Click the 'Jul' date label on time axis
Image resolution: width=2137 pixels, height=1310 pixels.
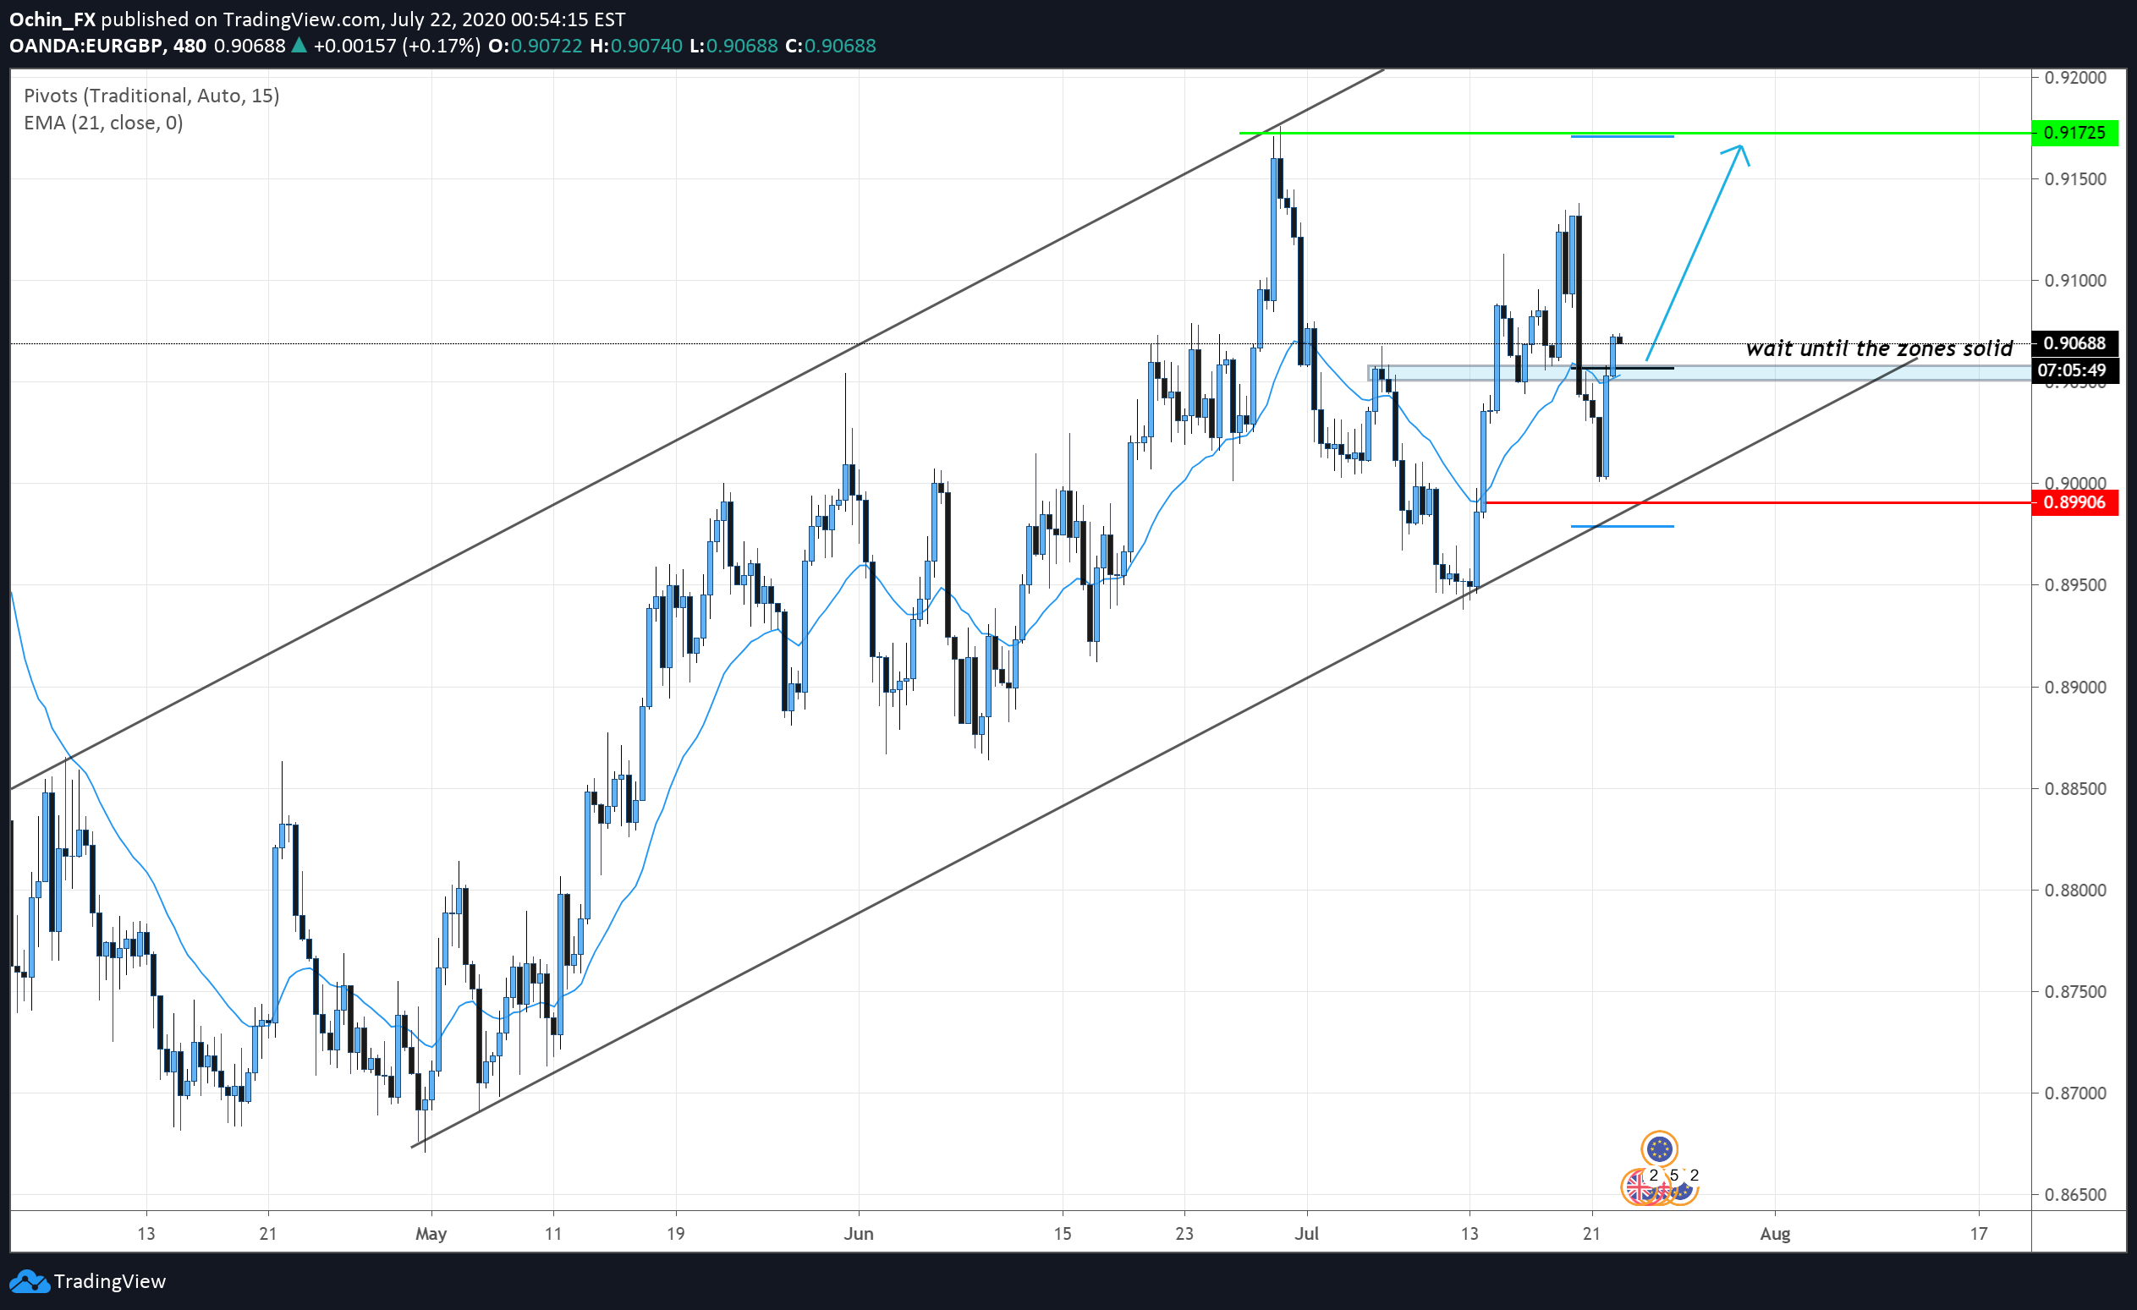tap(1306, 1234)
